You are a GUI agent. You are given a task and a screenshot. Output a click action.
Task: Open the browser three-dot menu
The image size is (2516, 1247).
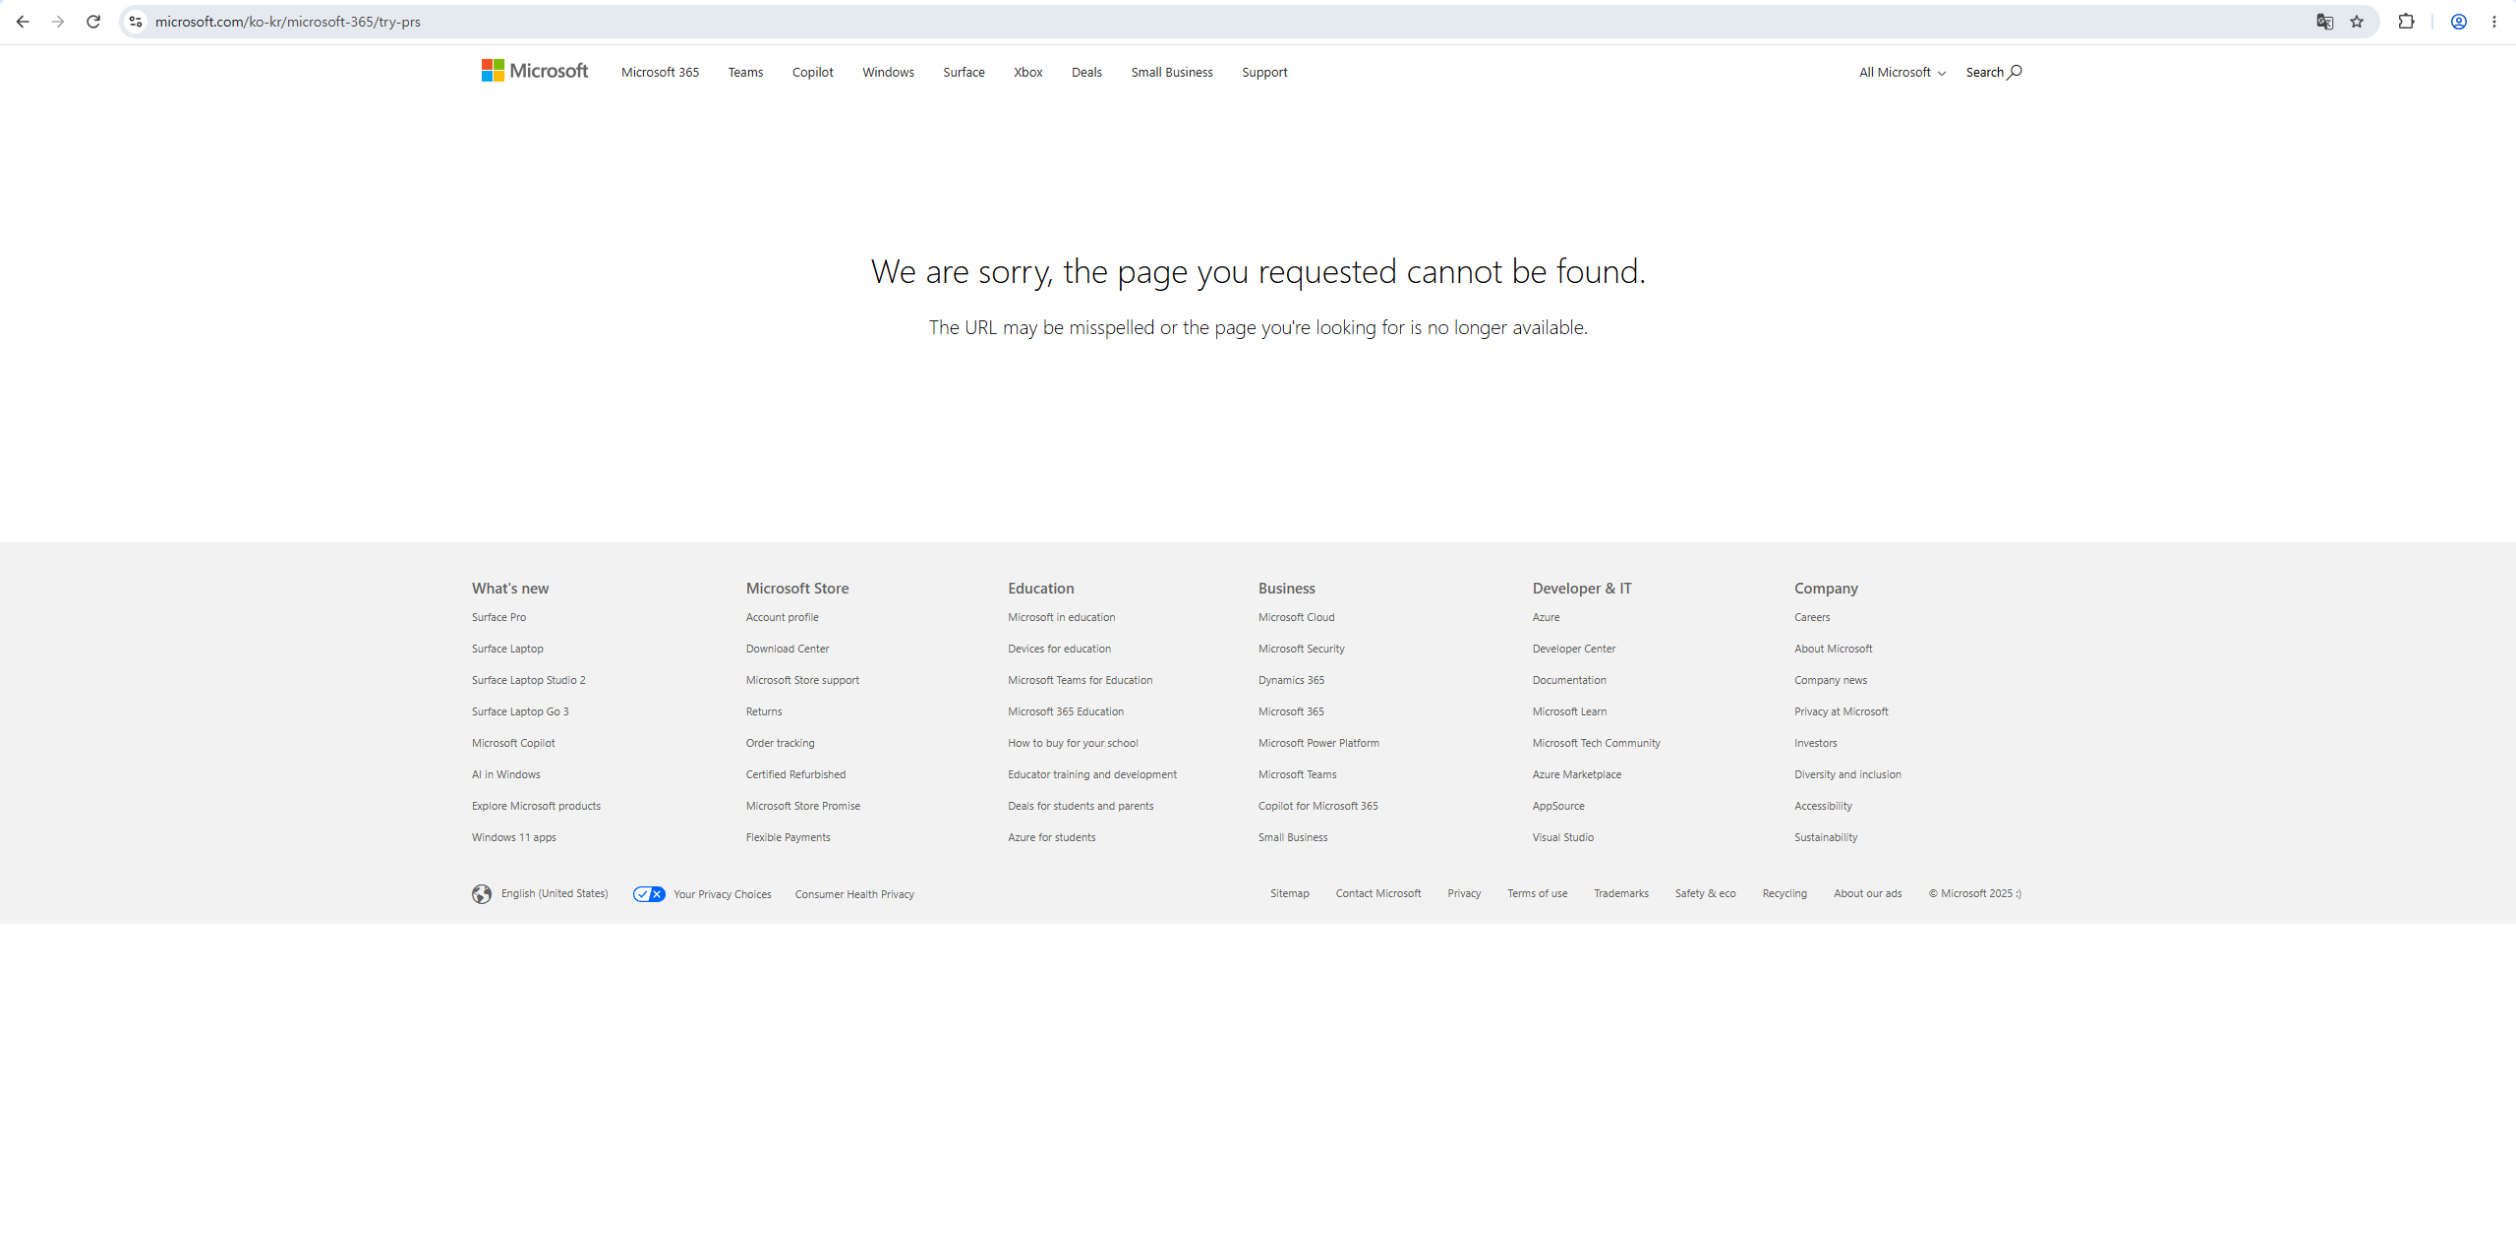[x=2494, y=22]
